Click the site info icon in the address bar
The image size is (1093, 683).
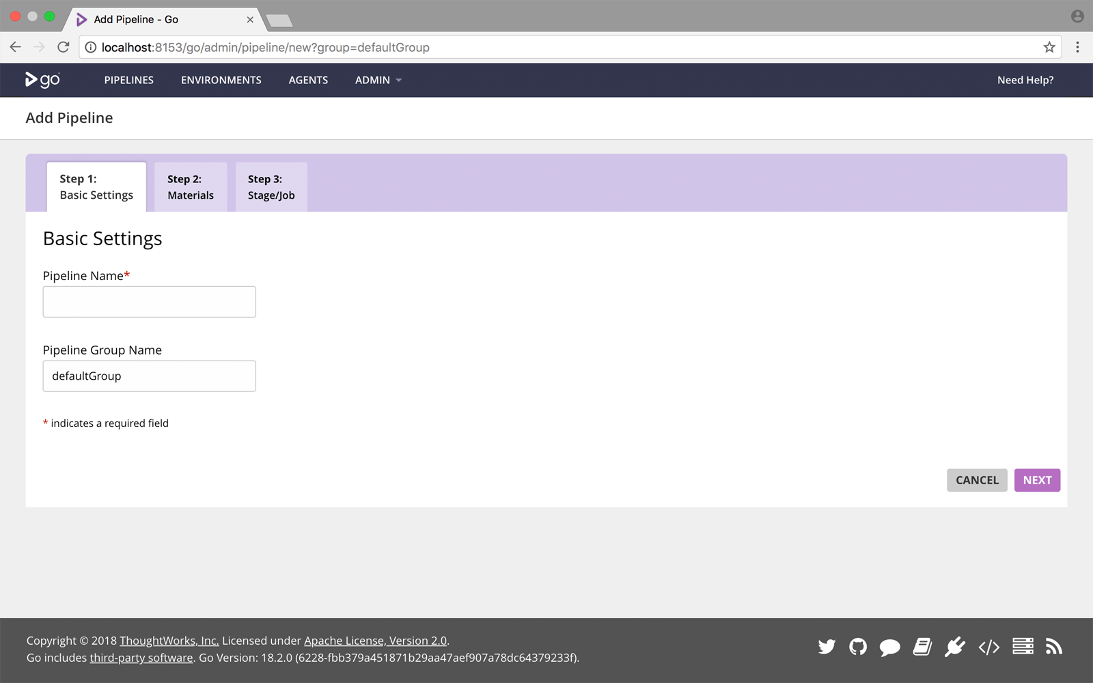click(x=90, y=47)
